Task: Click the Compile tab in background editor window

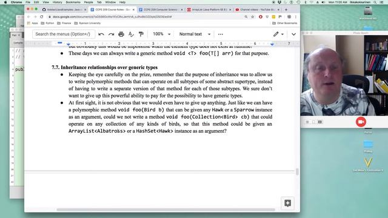Action: point(18,42)
